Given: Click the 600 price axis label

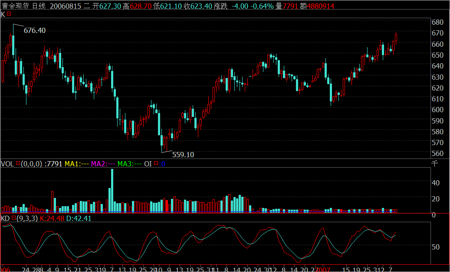Looking at the screenshot, I should pos(438,110).
